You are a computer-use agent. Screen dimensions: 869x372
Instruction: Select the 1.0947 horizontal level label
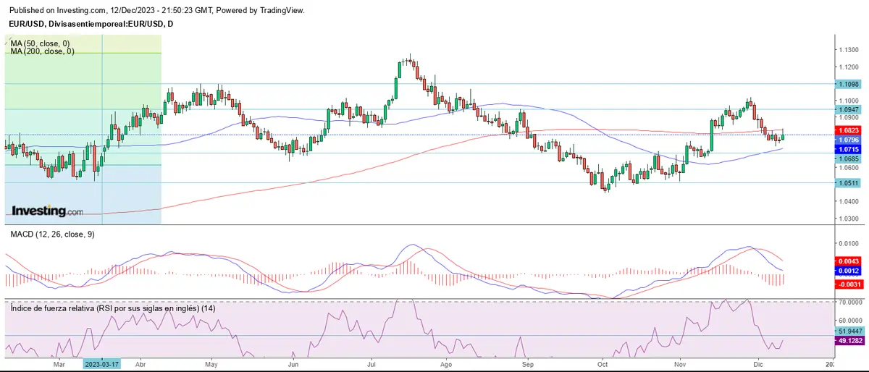849,109
